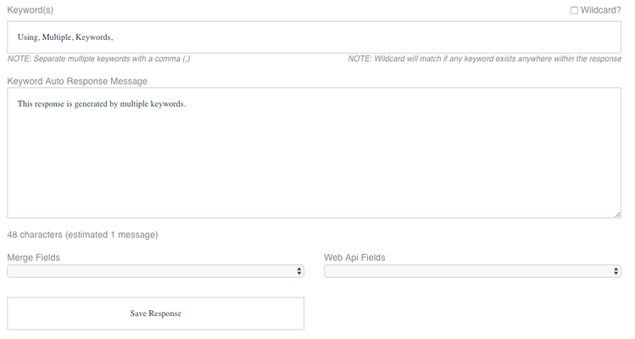Click empty area of Auto Response Message textarea

pyautogui.click(x=314, y=162)
